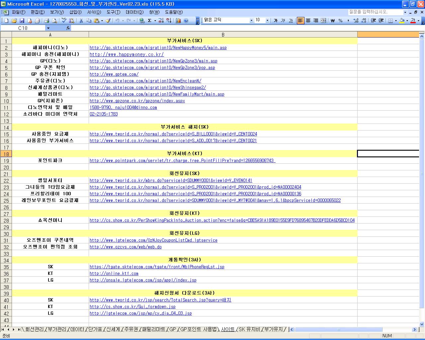
Task: Switch to the 회선관리 sheet tab
Action: tap(34, 329)
